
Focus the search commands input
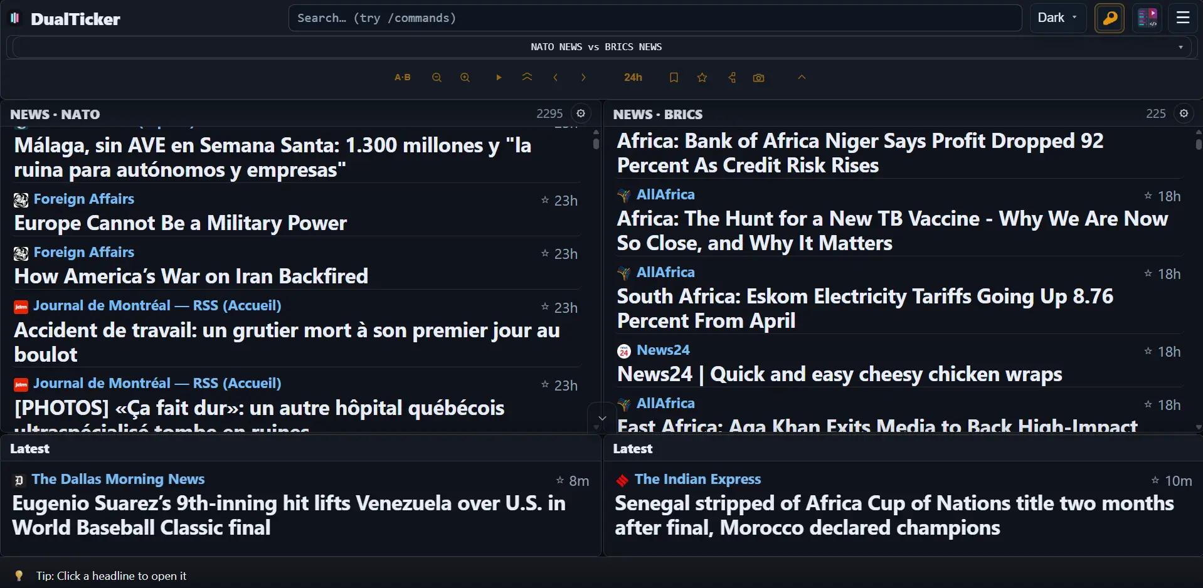coord(655,18)
